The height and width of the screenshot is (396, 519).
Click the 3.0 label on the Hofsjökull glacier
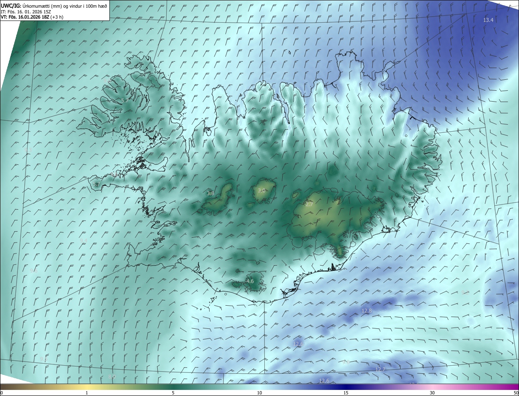point(262,190)
